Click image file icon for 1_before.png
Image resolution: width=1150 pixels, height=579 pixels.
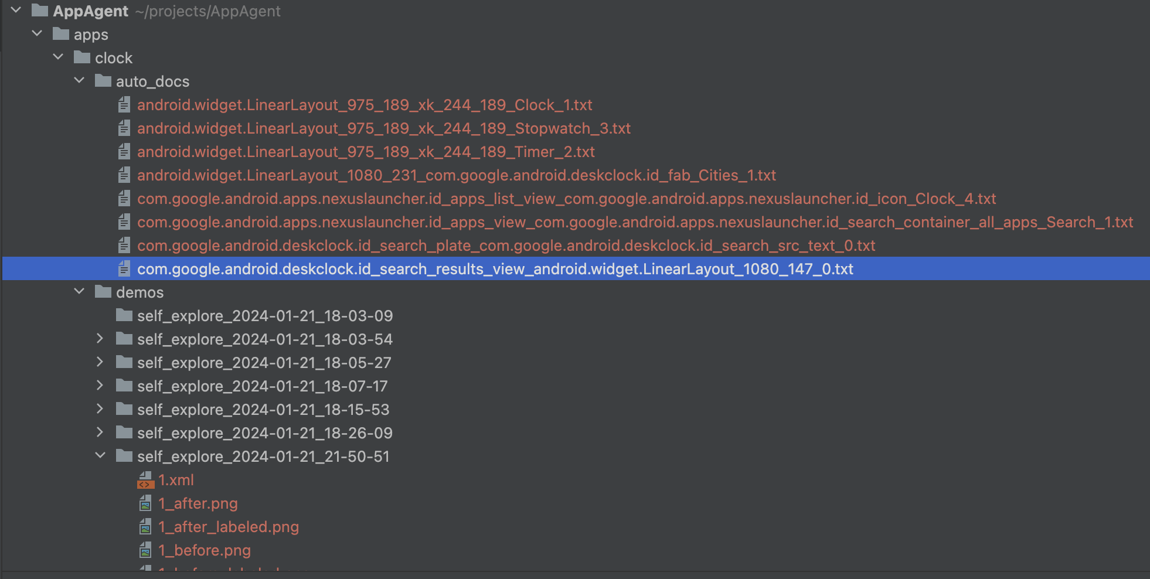pyautogui.click(x=145, y=550)
